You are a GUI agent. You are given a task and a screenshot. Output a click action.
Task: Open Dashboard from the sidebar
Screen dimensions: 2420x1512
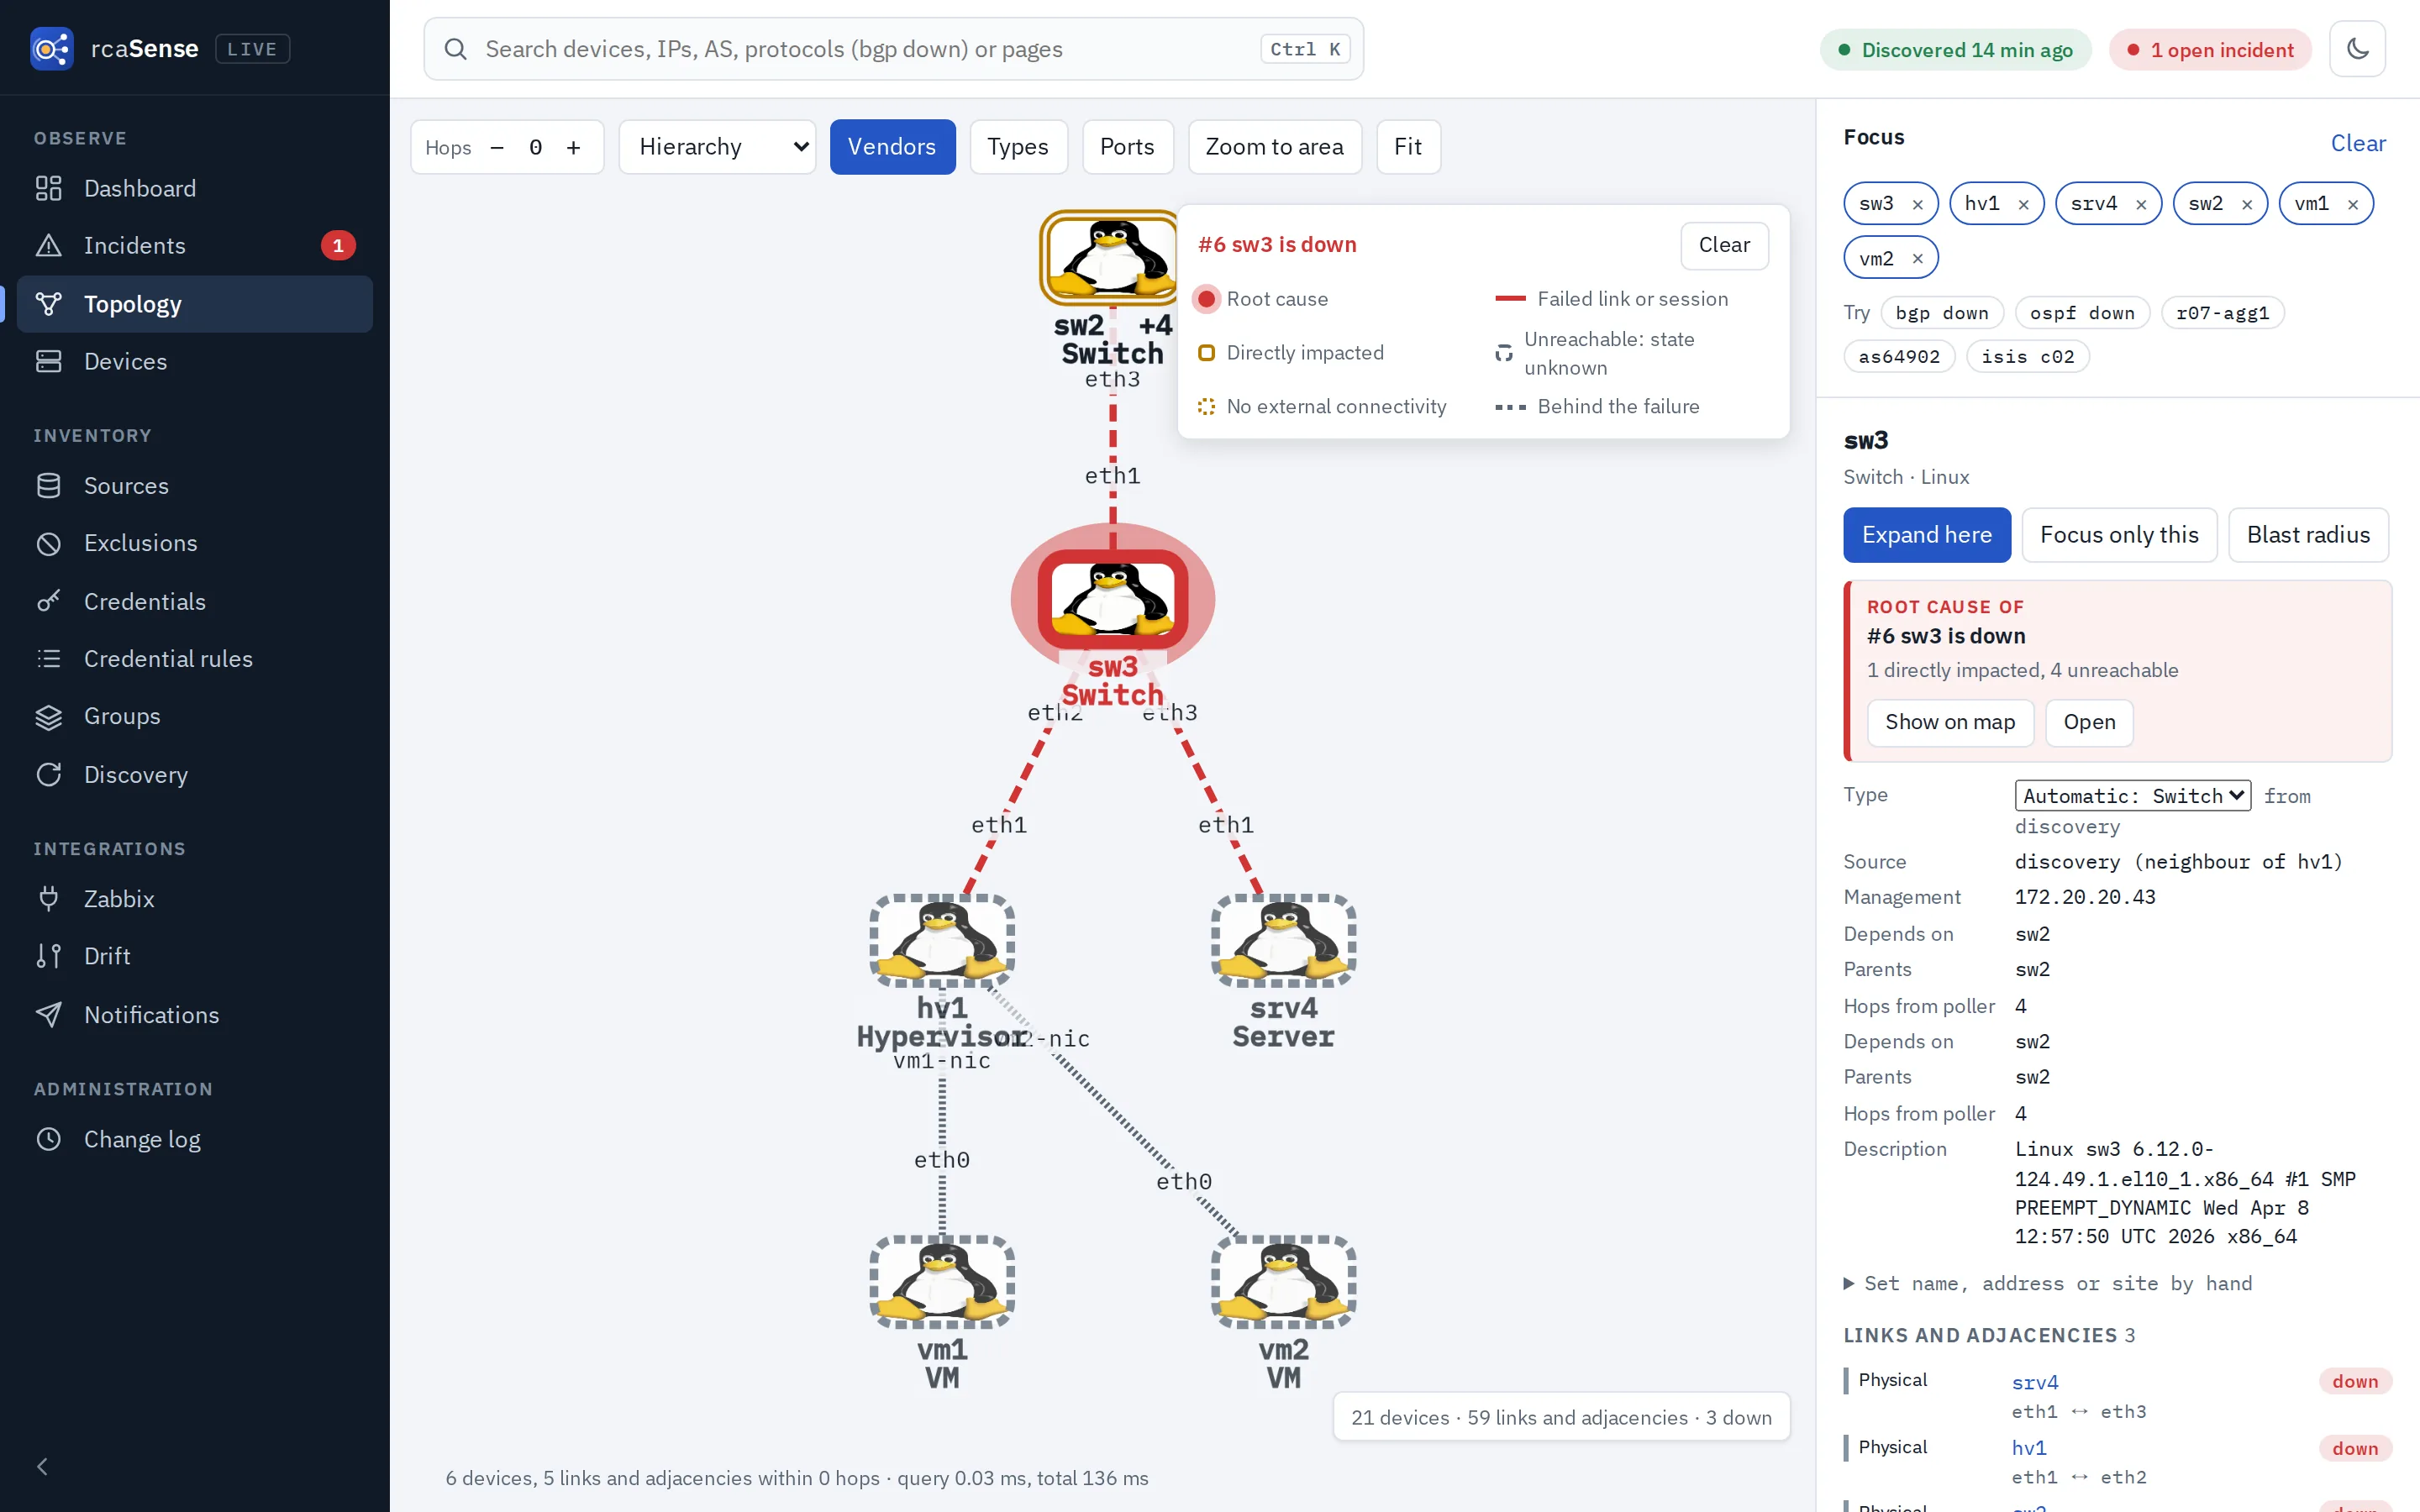click(x=195, y=188)
